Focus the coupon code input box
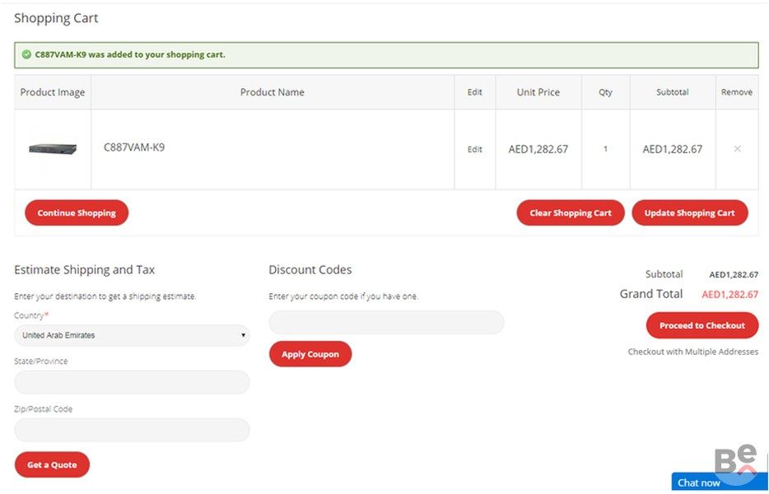This screenshot has height=494, width=769. tap(386, 323)
